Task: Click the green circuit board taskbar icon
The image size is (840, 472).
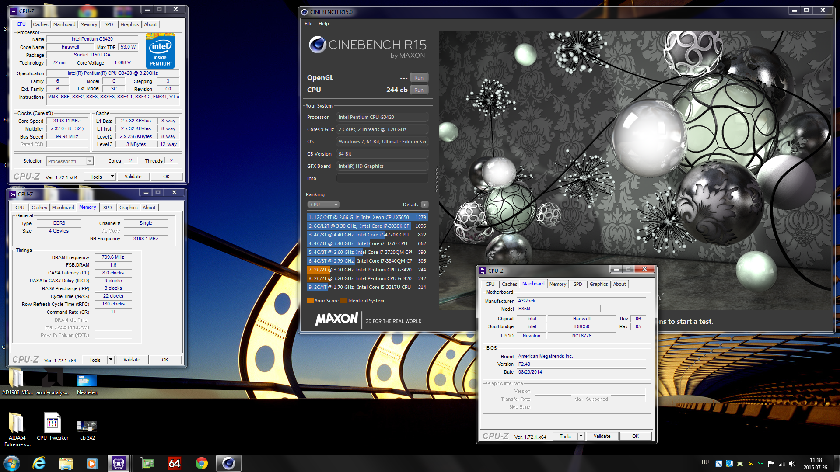Action: 147,463
